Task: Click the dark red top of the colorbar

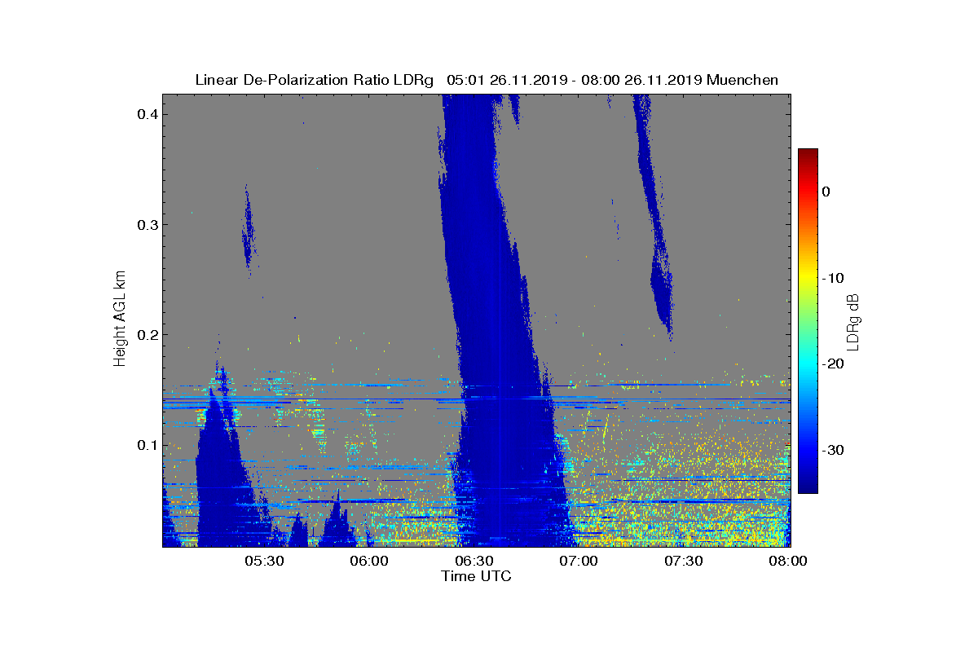Action: click(x=808, y=153)
